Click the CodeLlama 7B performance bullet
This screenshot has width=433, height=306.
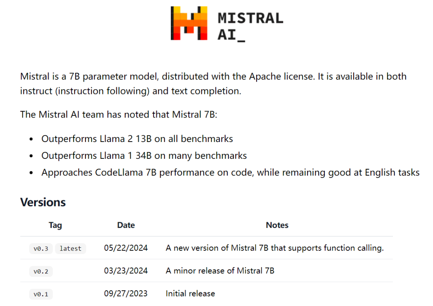click(231, 172)
